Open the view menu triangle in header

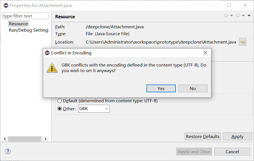point(249,16)
